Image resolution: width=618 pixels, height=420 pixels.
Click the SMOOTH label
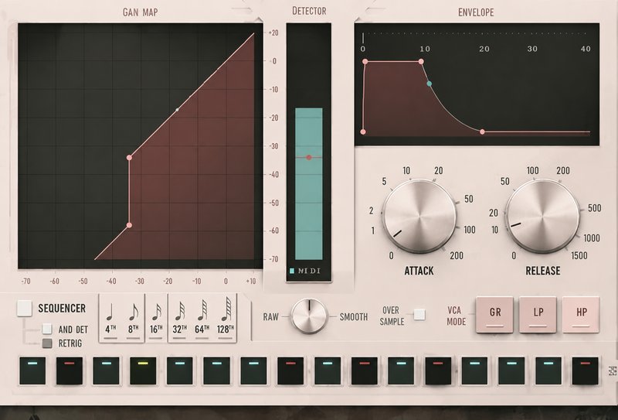[354, 317]
